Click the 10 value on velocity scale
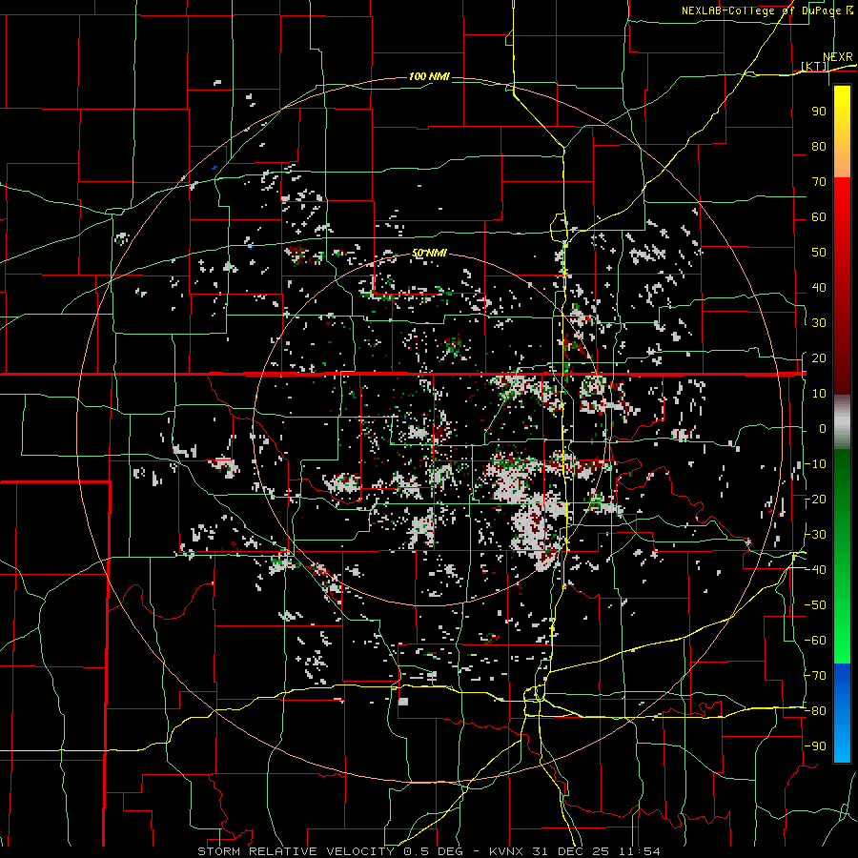The height and width of the screenshot is (858, 858). (819, 394)
